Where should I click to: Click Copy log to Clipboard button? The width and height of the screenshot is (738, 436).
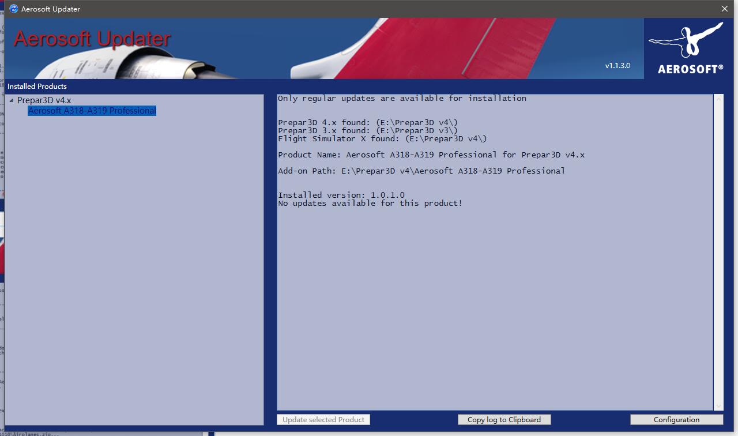pos(504,420)
